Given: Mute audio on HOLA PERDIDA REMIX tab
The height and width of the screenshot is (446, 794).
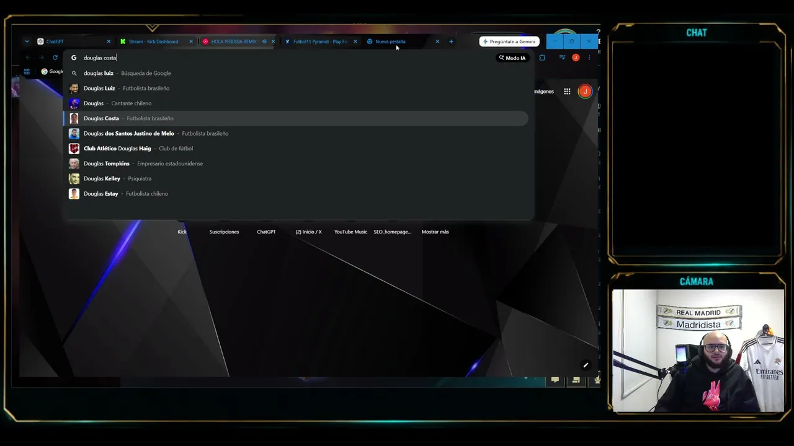Looking at the screenshot, I should click(264, 42).
